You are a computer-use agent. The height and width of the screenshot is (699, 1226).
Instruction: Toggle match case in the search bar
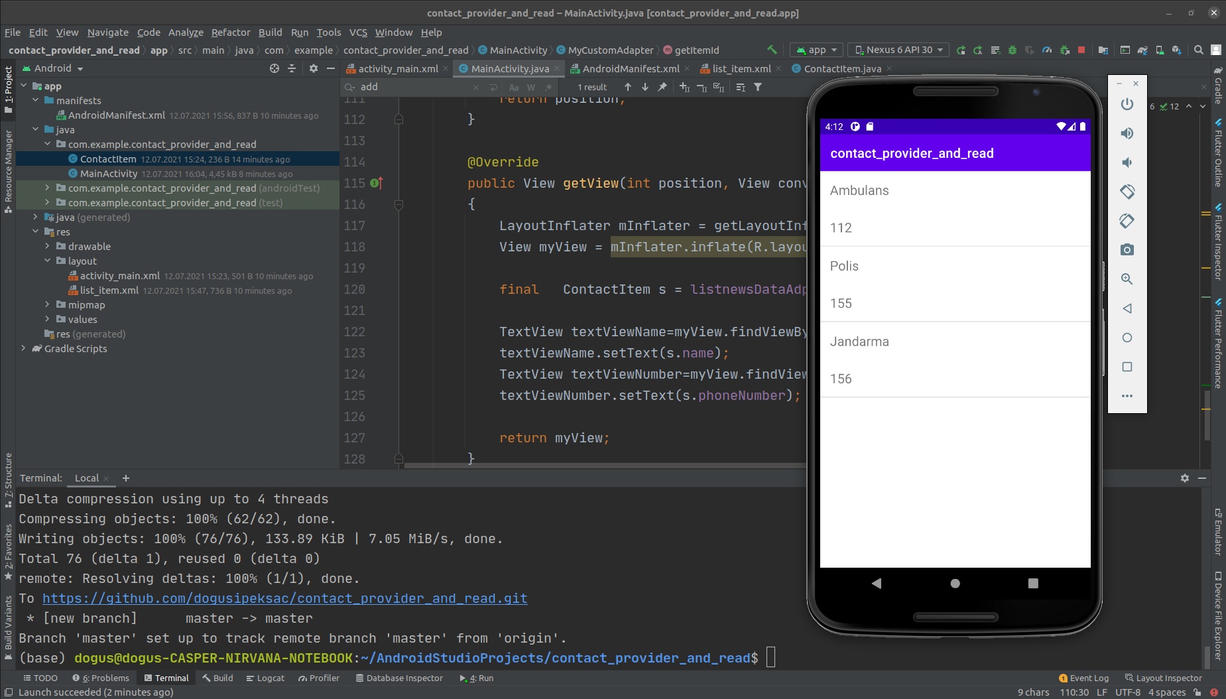click(x=514, y=87)
